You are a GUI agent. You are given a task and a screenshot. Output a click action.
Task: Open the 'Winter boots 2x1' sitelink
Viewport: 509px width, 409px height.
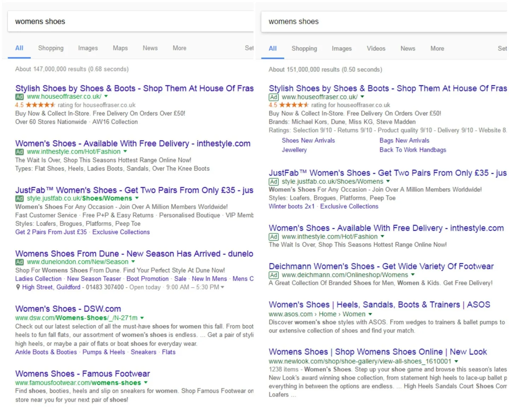click(292, 206)
